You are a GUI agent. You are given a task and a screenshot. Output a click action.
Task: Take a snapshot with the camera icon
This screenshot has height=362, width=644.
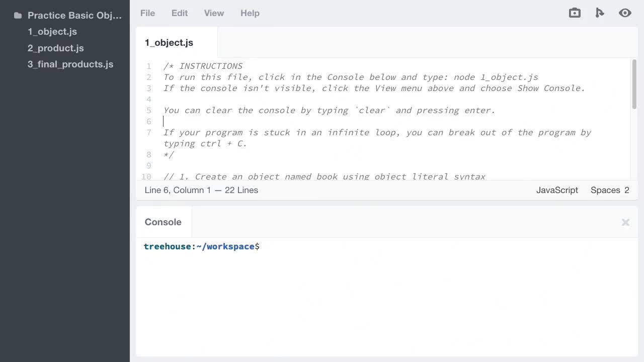(575, 13)
